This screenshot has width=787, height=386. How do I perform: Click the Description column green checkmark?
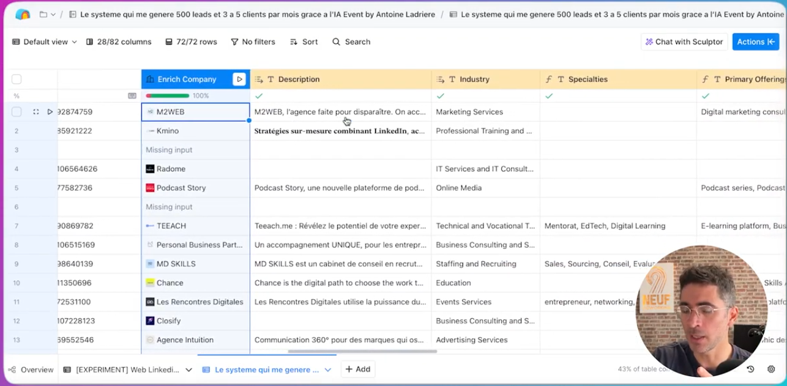point(259,96)
